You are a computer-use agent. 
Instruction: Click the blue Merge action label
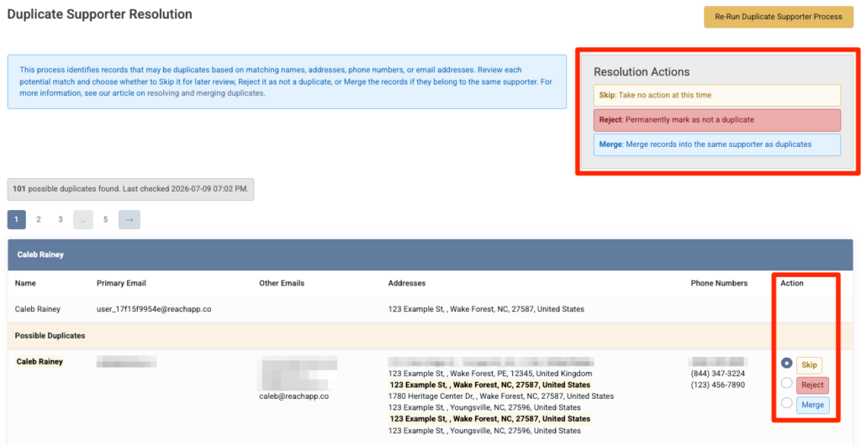pos(813,405)
